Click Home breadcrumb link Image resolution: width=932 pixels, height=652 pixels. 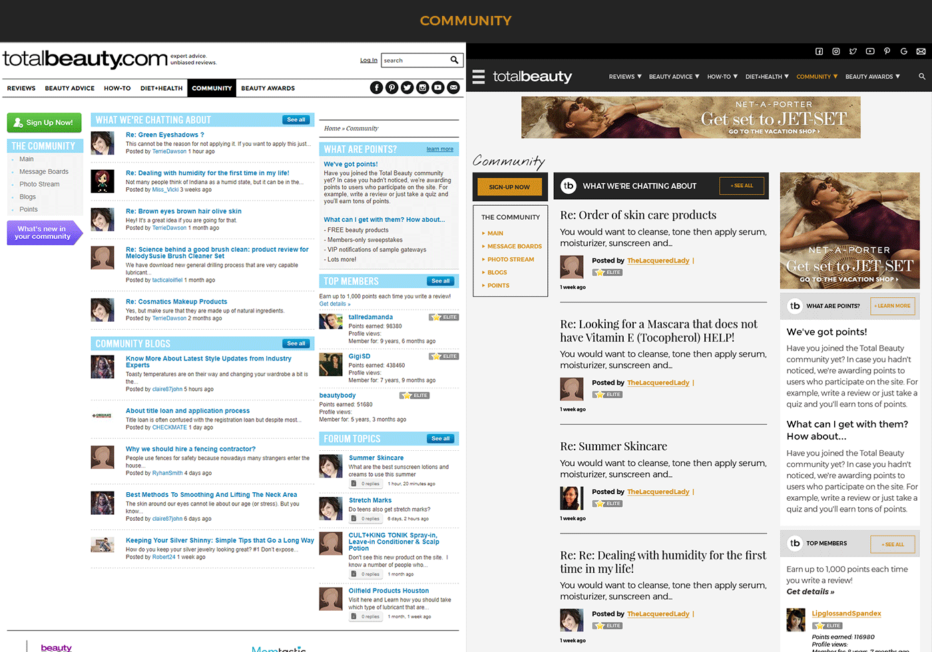332,129
